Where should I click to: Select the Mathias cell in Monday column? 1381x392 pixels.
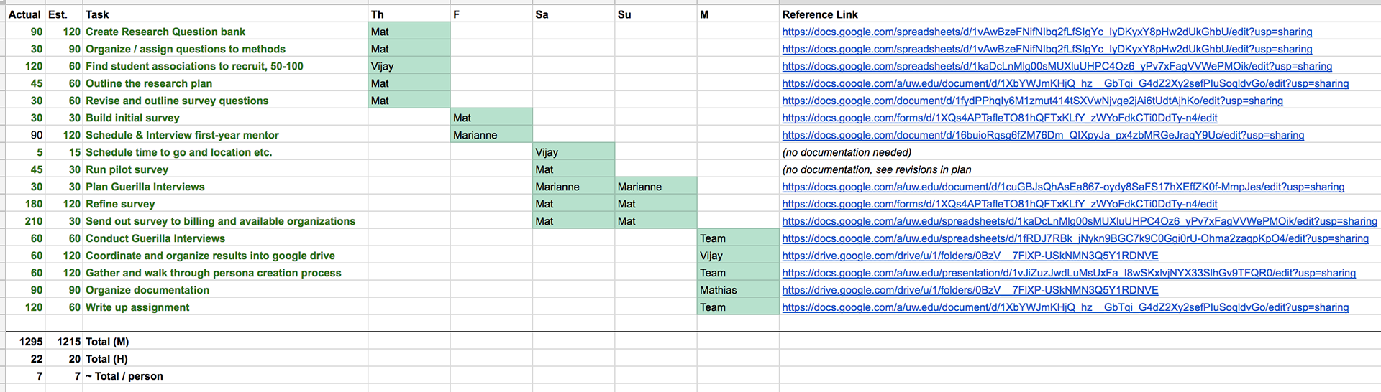[x=737, y=290]
